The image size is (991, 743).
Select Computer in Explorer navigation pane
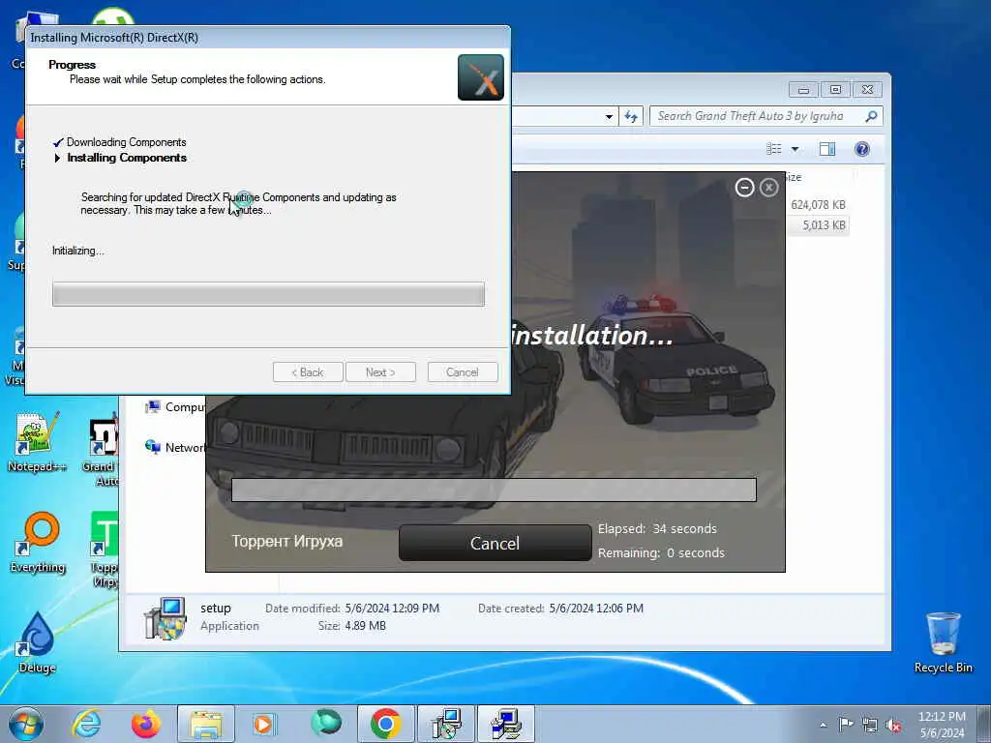[176, 407]
